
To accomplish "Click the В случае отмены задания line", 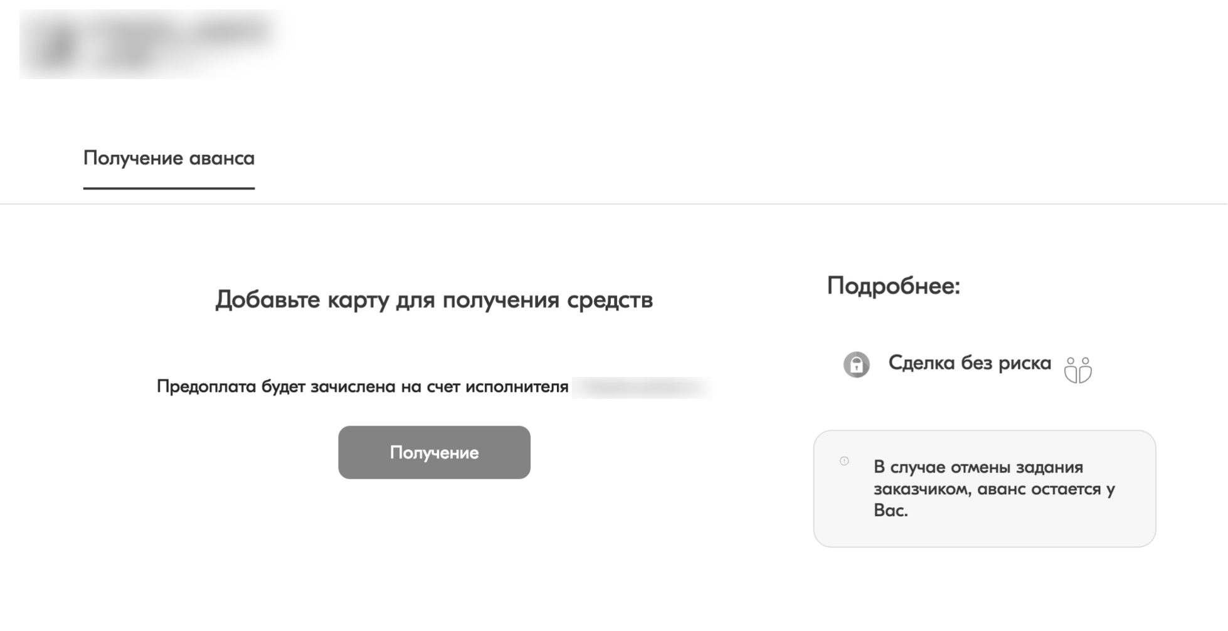I will (978, 467).
